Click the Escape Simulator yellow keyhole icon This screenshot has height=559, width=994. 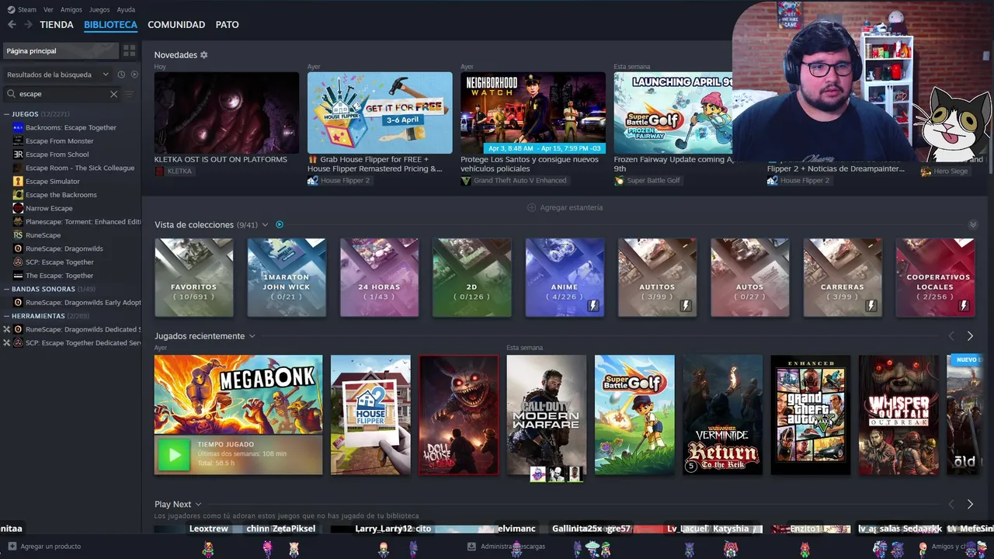(x=19, y=181)
